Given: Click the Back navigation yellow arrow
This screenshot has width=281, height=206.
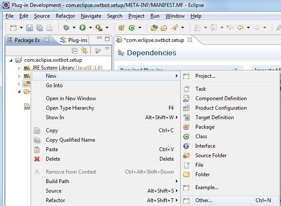Looking at the screenshot, I should coord(240,28).
